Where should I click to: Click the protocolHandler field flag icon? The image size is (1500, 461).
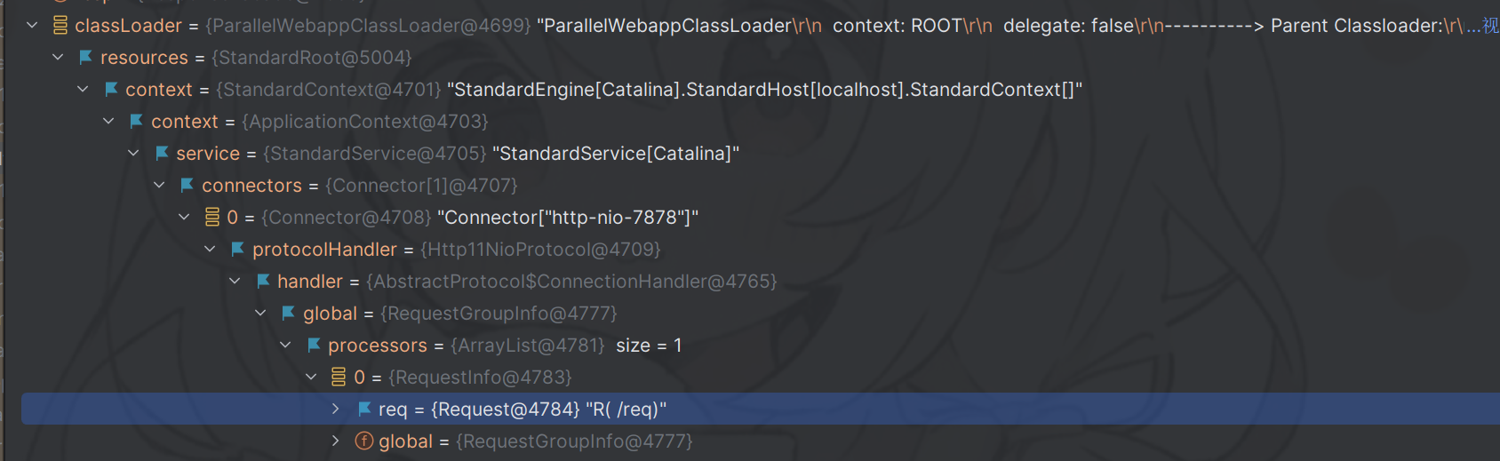pos(238,250)
